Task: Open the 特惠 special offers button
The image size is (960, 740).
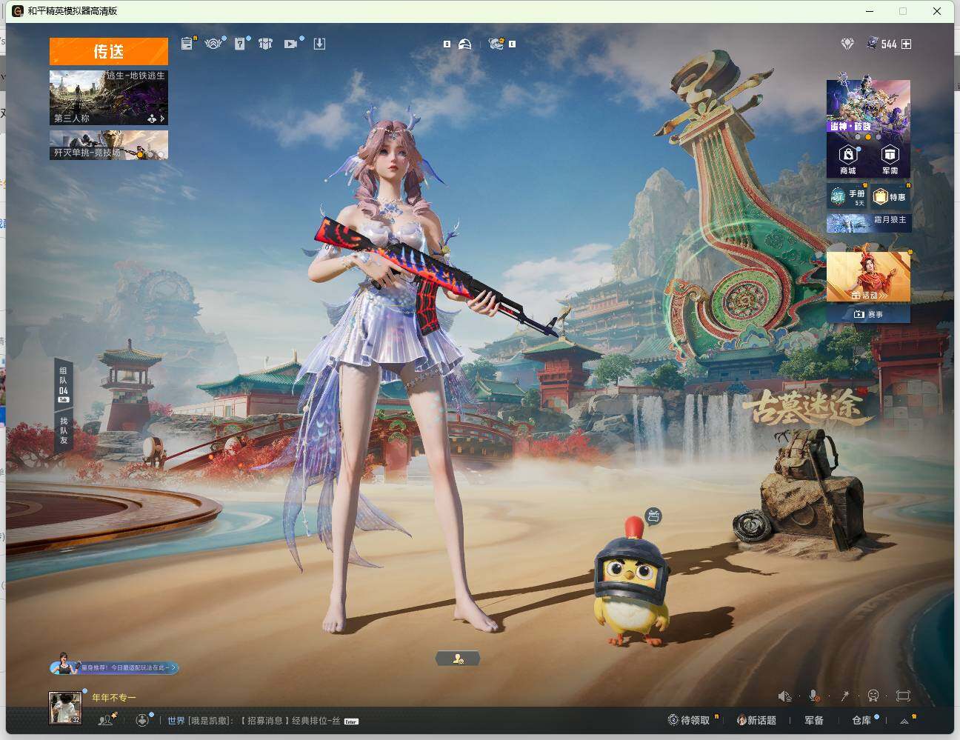Action: [890, 196]
